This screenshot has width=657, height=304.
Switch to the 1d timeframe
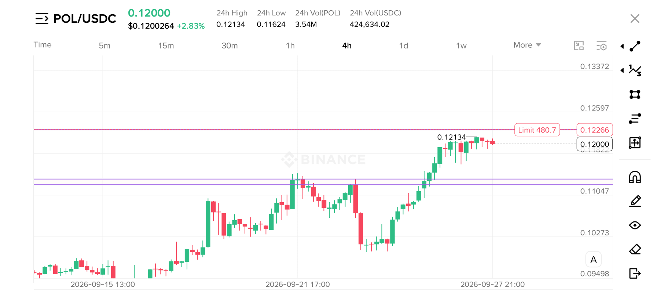(404, 46)
